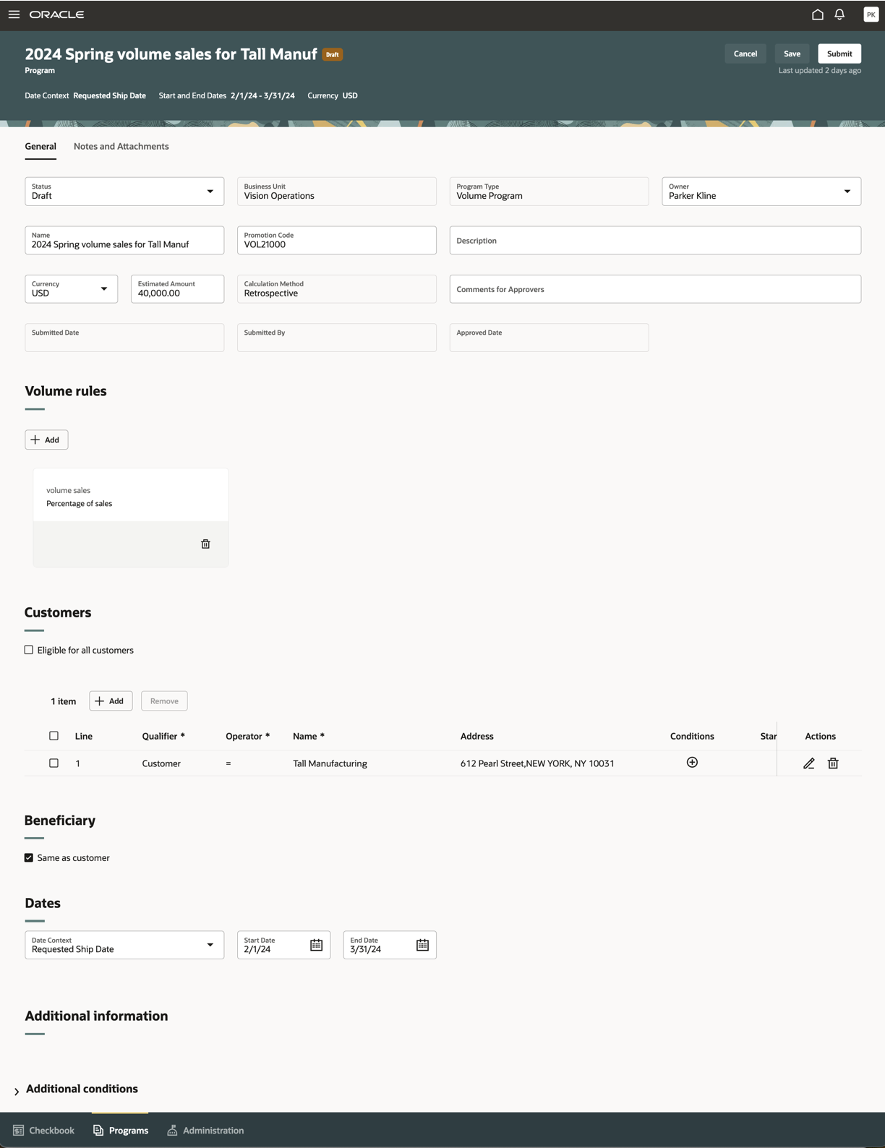Add conditions for Tall Manufacturing row
Viewport: 885px width, 1148px height.
pyautogui.click(x=692, y=763)
